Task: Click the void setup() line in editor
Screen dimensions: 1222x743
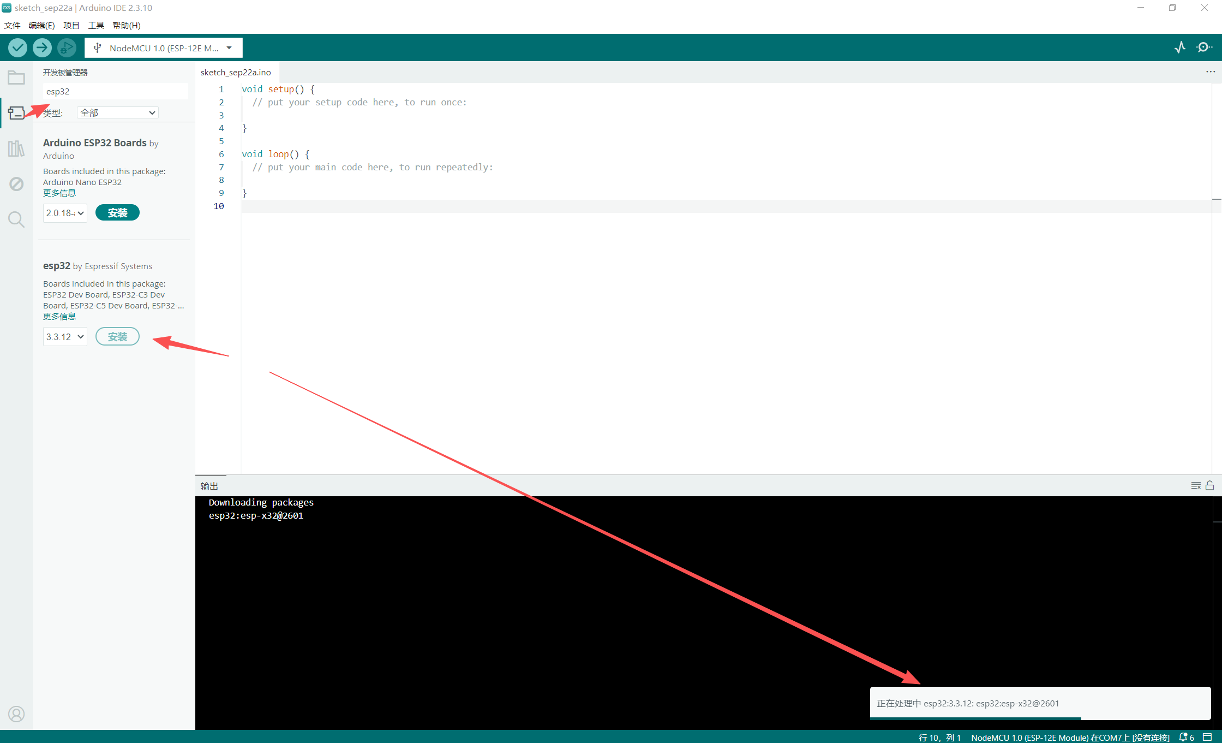Action: tap(278, 89)
